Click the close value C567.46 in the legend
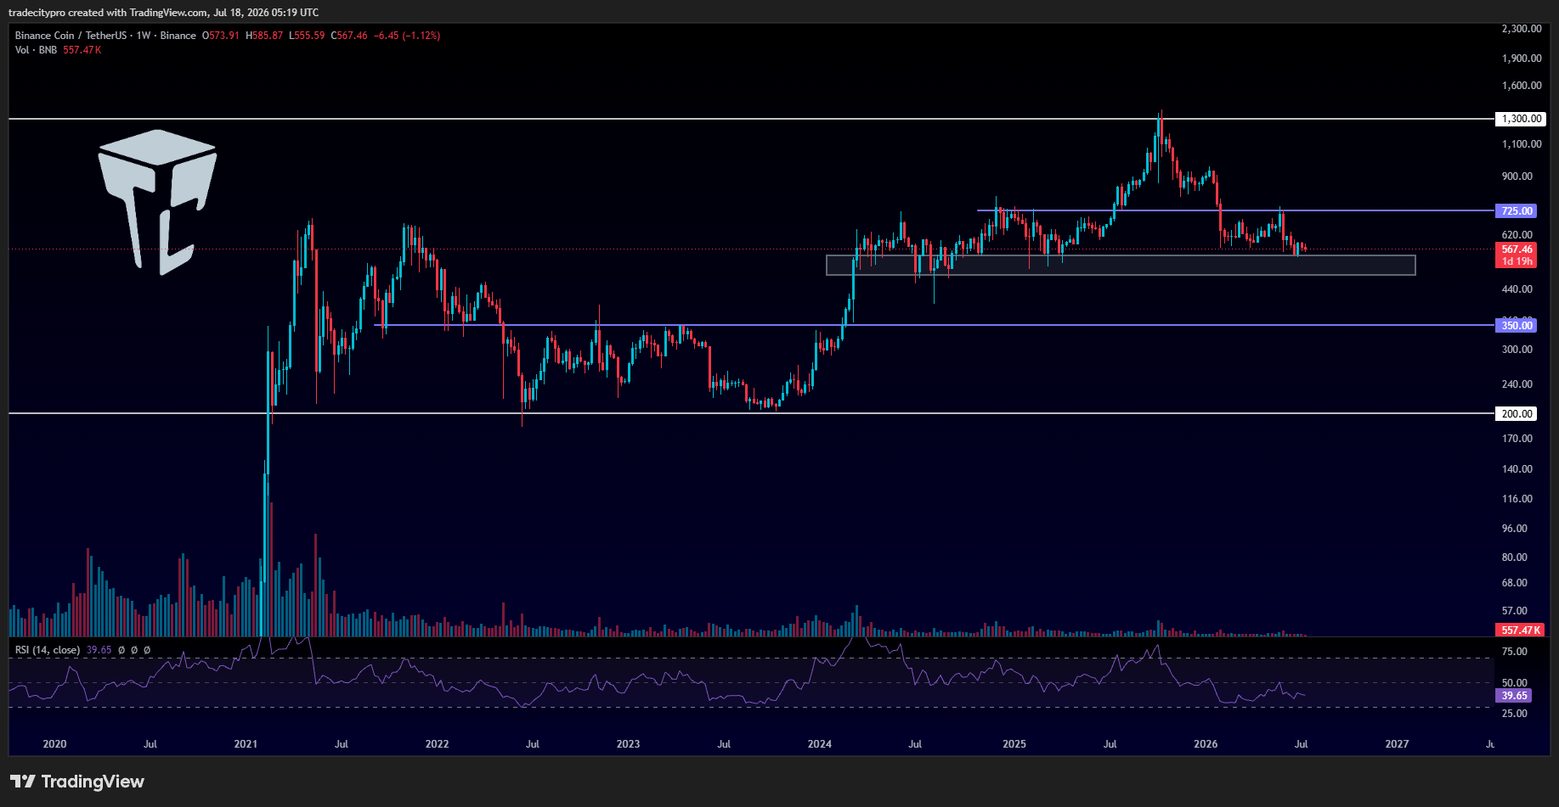The width and height of the screenshot is (1559, 807). coord(349,36)
